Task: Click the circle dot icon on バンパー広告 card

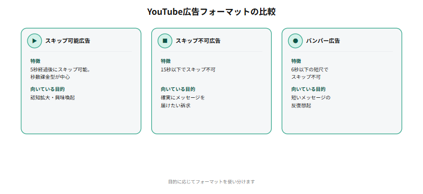Action: click(x=296, y=41)
